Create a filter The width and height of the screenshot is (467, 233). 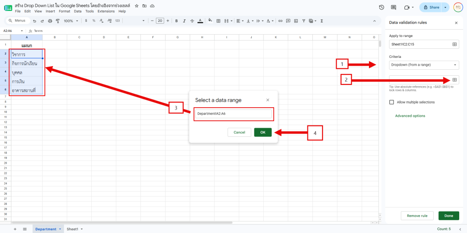click(303, 21)
